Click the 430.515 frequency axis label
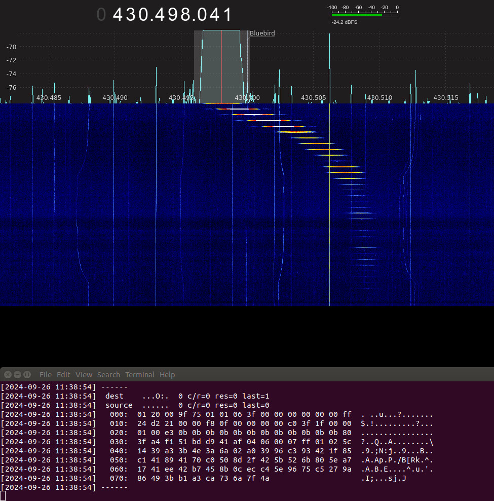Screen dimensions: 494x501 (x=446, y=98)
